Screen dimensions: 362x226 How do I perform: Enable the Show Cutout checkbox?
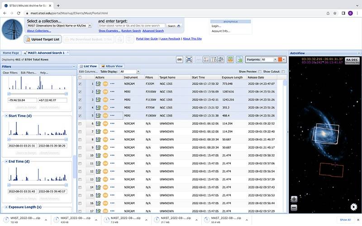click(x=283, y=72)
